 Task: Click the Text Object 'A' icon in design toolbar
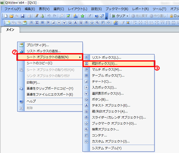[75, 23]
